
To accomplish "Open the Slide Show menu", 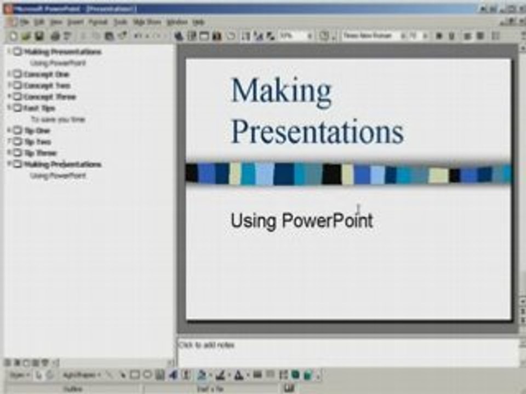I will pos(147,22).
